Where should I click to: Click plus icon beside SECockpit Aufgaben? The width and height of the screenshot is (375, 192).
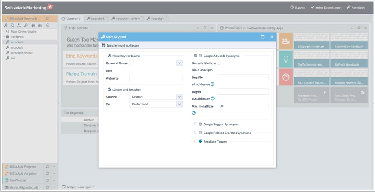[54, 173]
